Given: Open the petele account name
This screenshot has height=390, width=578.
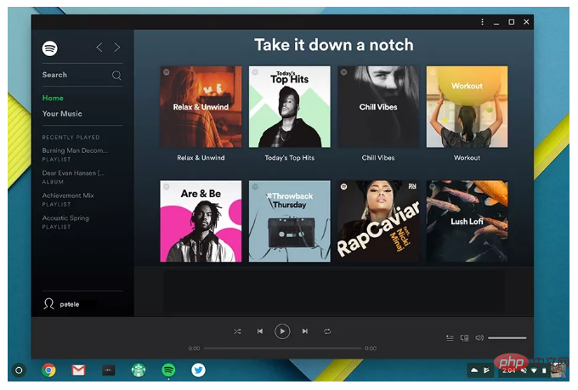Looking at the screenshot, I should pyautogui.click(x=70, y=304).
